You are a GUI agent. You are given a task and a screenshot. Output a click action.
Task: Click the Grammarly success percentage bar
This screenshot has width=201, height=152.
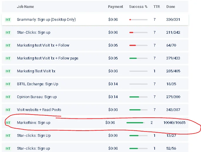[x=138, y=20]
